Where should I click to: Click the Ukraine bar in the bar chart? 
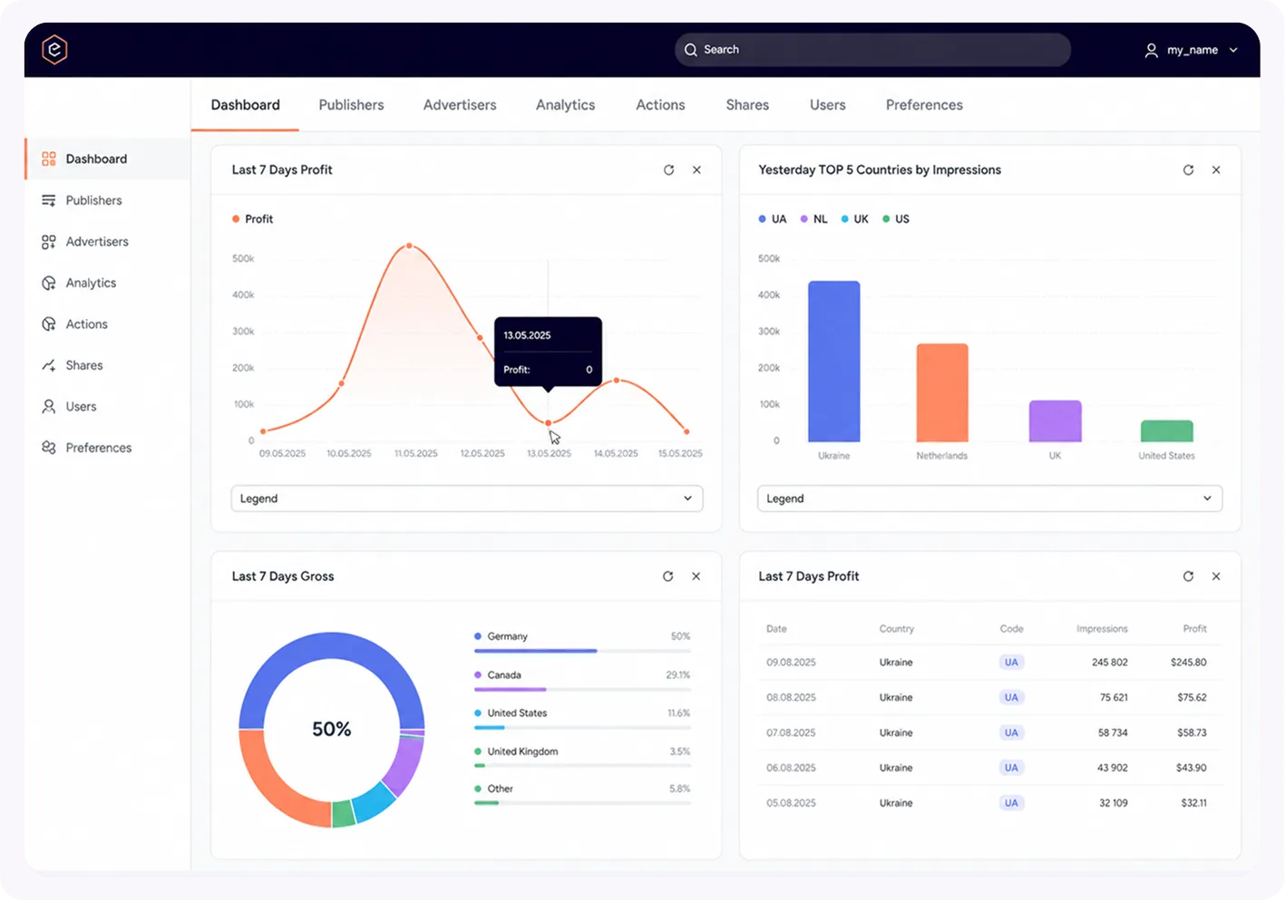tap(834, 362)
